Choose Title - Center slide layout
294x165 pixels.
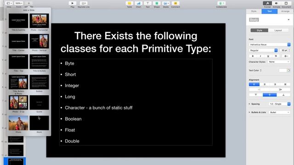tap(18, 41)
